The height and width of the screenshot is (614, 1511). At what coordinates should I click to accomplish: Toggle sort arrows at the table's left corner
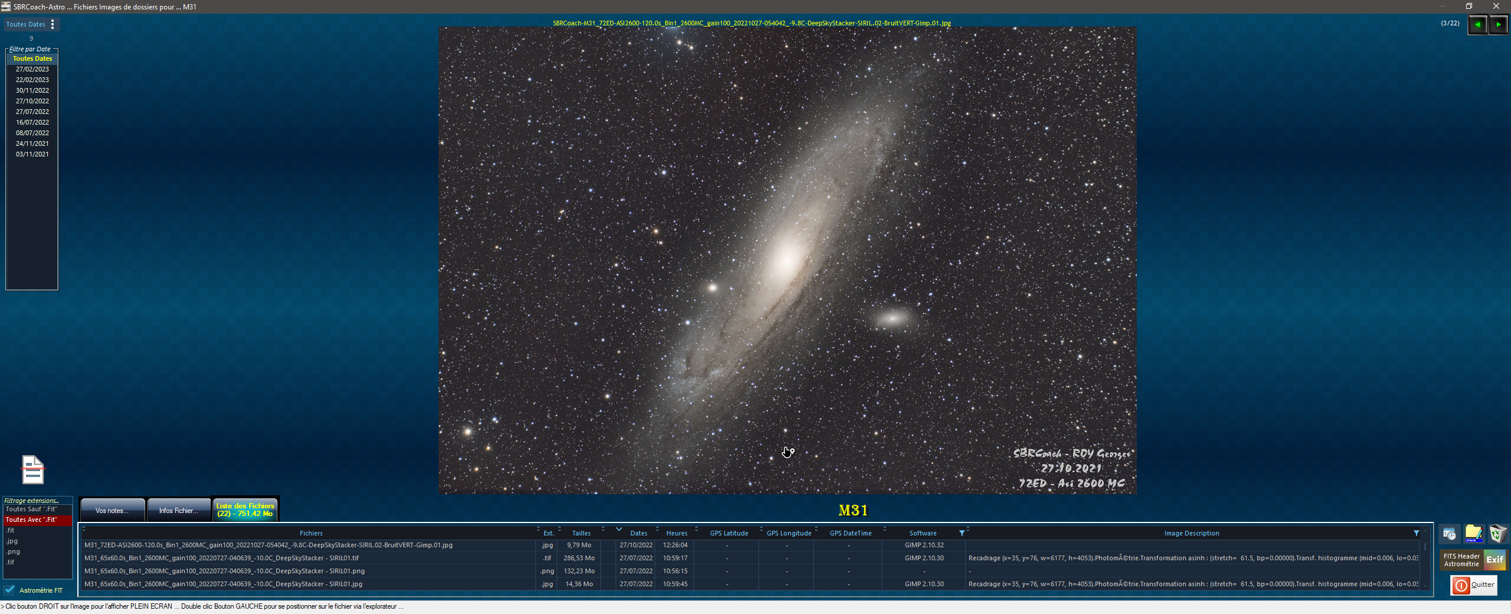click(84, 528)
